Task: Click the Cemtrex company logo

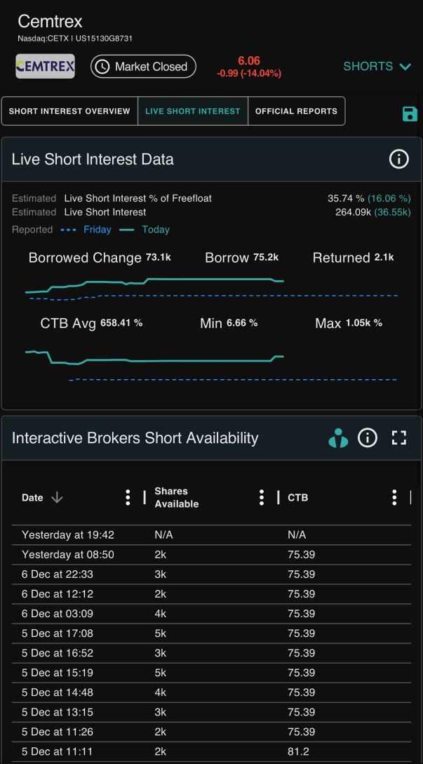Action: coord(46,66)
